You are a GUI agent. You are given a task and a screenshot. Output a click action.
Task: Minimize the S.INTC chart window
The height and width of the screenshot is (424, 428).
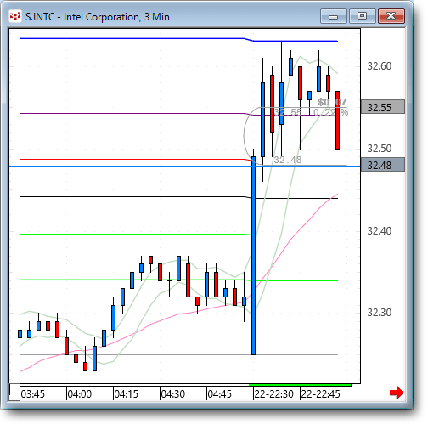pyautogui.click(x=334, y=16)
